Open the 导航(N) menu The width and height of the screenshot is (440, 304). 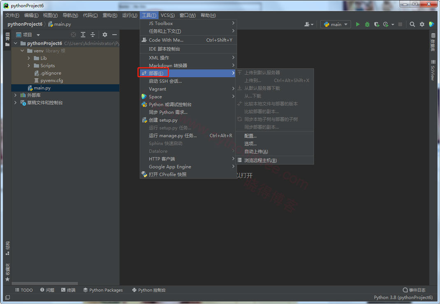(x=70, y=15)
